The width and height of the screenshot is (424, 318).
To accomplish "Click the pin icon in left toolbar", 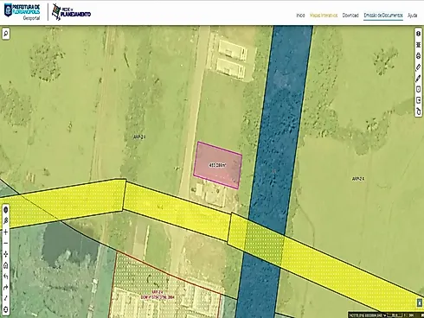I will point(6,221).
